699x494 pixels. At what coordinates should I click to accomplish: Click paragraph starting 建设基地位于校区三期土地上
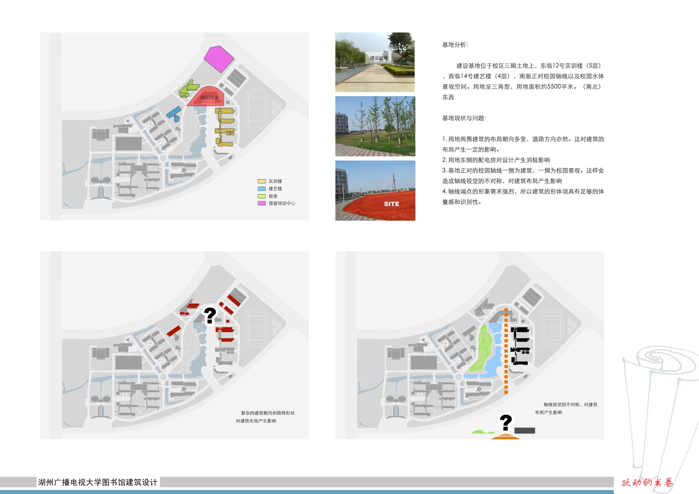click(x=523, y=81)
